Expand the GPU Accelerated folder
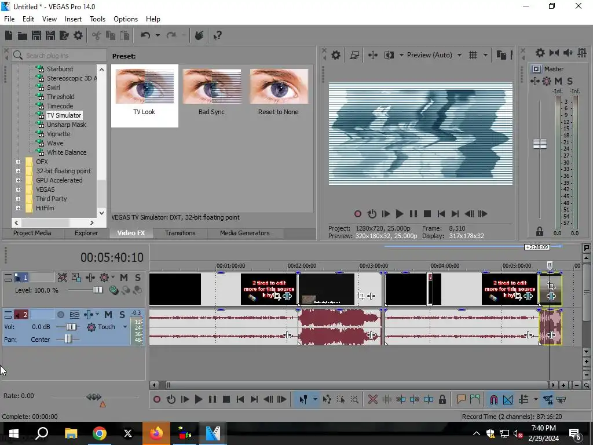This screenshot has width=593, height=445. coord(18,180)
